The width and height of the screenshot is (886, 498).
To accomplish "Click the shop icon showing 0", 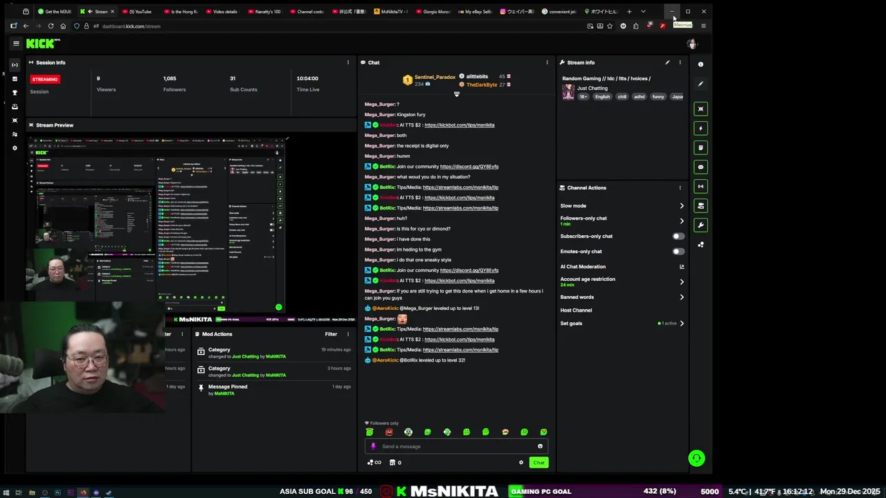I will [x=395, y=463].
